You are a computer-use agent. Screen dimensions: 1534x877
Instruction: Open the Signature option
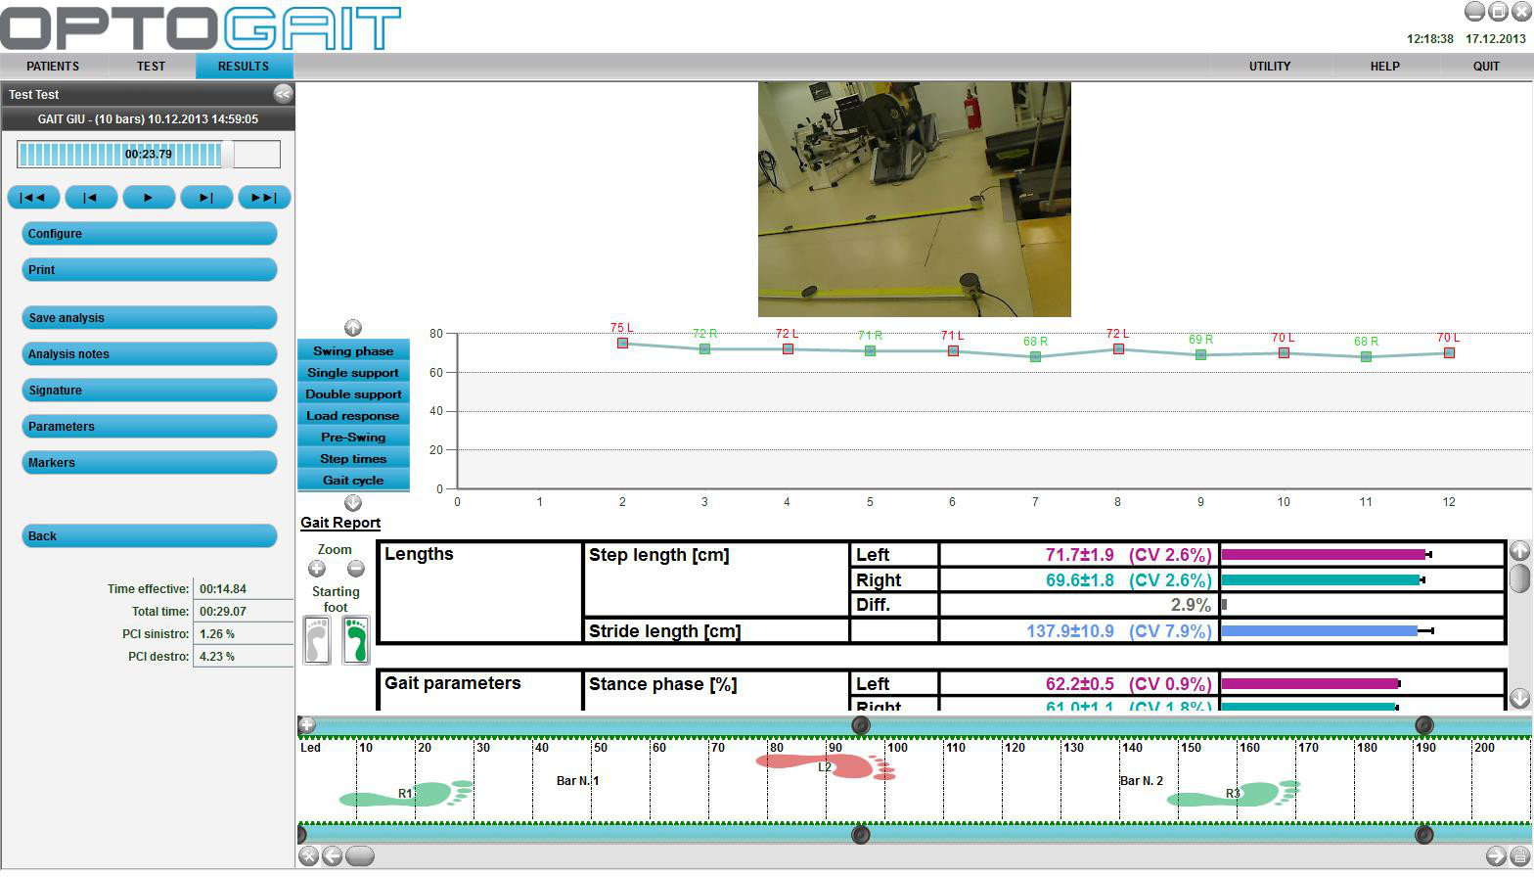coord(149,391)
